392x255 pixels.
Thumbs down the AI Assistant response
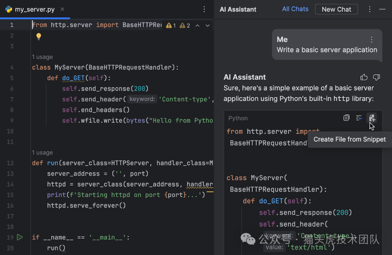tap(376, 77)
